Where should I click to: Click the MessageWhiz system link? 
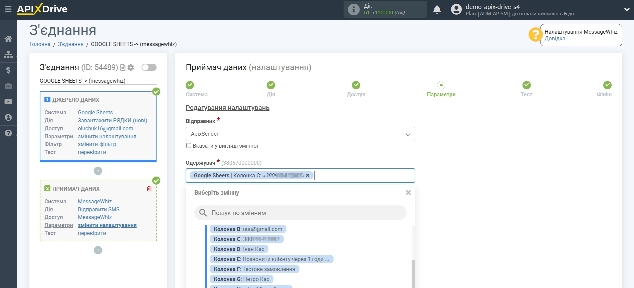pyautogui.click(x=95, y=201)
